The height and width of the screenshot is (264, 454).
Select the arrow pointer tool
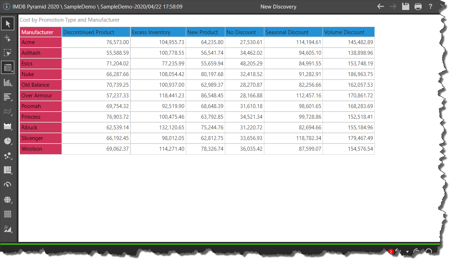pos(7,24)
